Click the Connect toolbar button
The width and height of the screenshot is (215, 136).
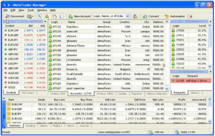click(x=151, y=16)
